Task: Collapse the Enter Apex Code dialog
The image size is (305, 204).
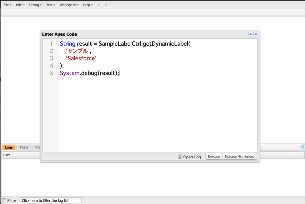Action: pos(250,34)
